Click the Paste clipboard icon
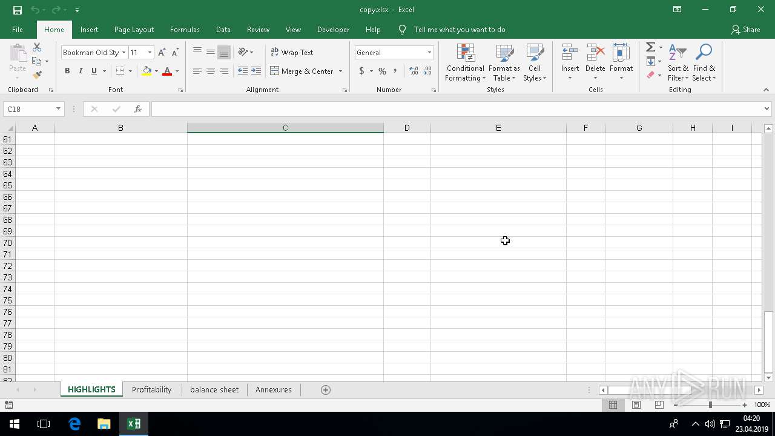Image resolution: width=775 pixels, height=436 pixels. coord(18,54)
